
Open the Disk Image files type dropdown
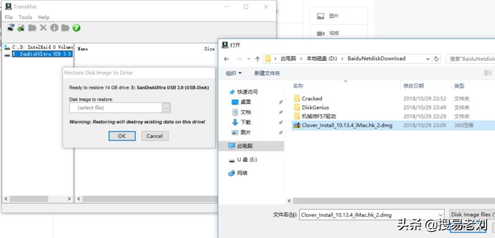[x=472, y=214]
